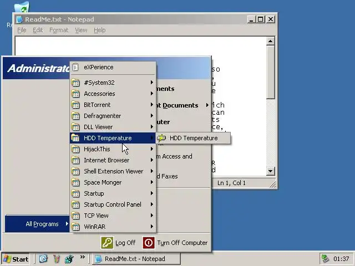Click the Shell Extension Viewer folder icon

(x=75, y=171)
